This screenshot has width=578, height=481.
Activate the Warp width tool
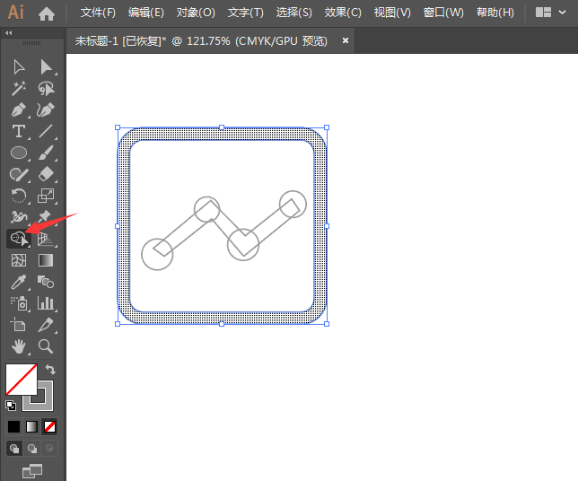[x=19, y=217]
